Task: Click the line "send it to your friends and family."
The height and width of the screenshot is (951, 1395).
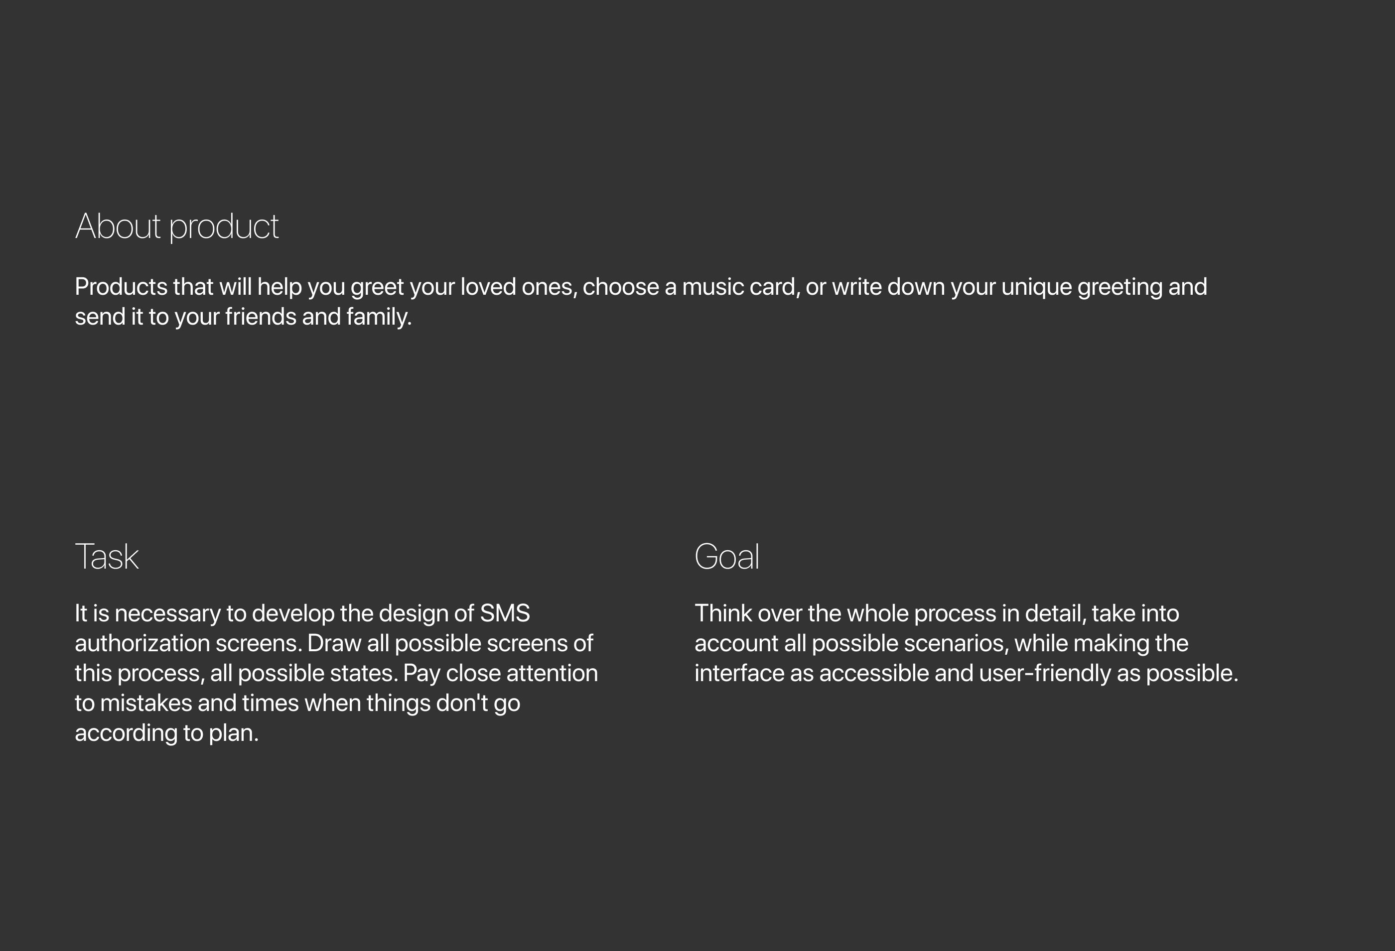Action: pos(243,317)
